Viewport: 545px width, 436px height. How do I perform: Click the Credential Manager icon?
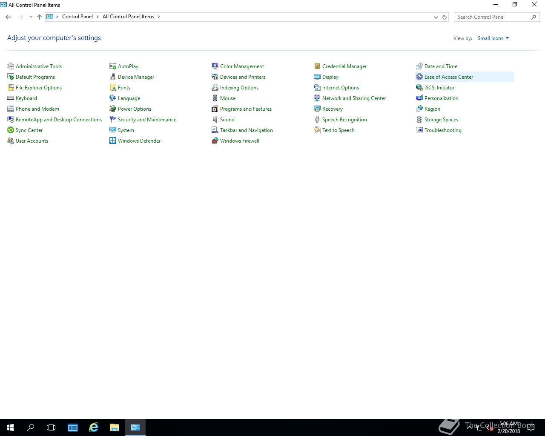click(x=317, y=66)
